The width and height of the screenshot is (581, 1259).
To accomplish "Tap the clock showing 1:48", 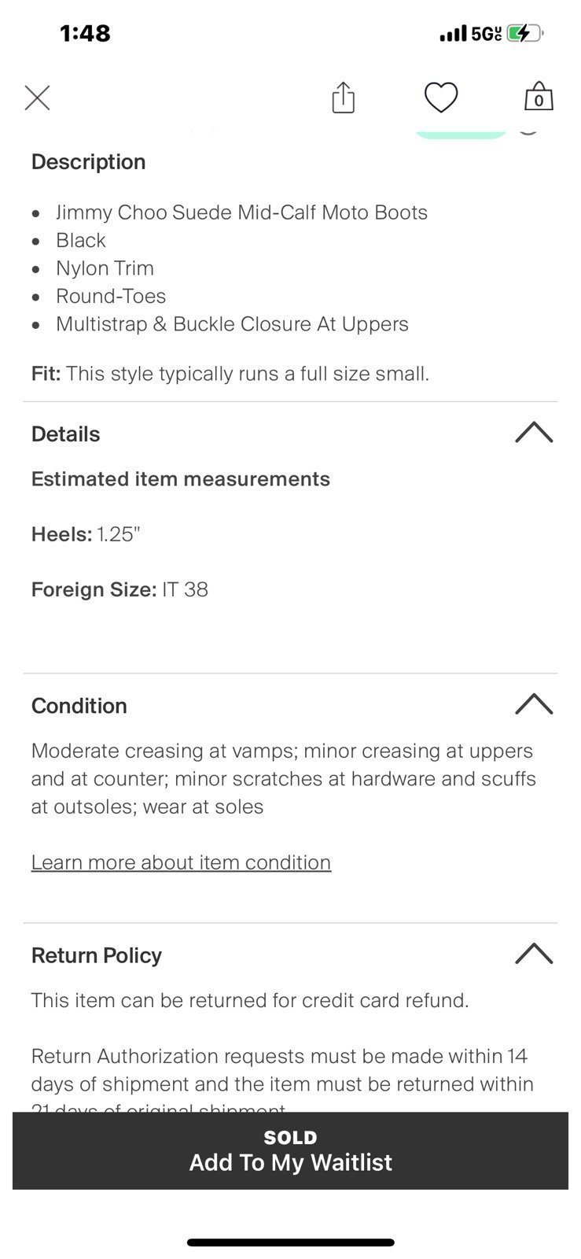I will tap(85, 33).
